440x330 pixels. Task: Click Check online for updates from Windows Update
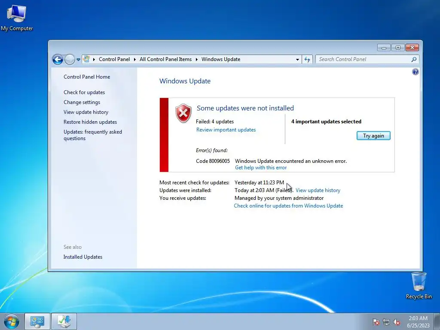[x=288, y=206]
